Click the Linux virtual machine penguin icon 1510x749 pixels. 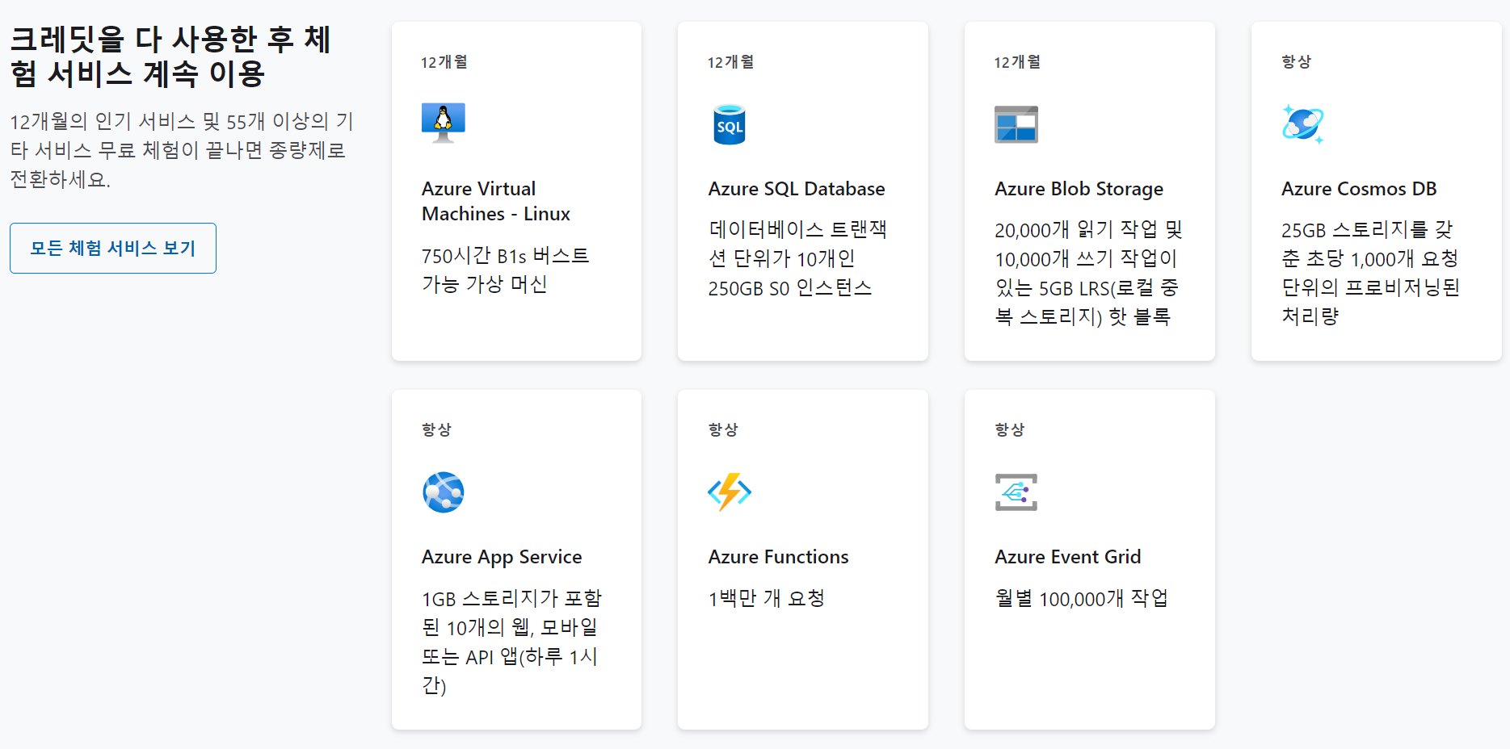pos(444,123)
